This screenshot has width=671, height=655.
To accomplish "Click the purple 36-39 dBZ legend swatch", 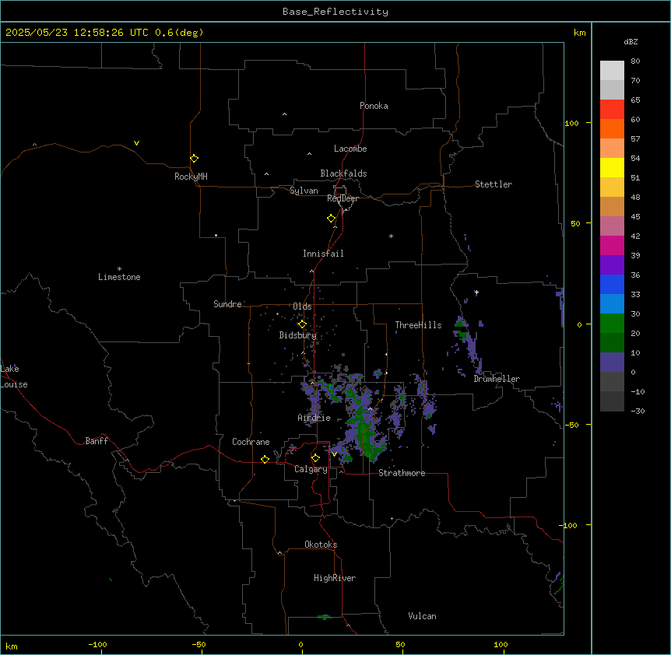I will pos(612,264).
